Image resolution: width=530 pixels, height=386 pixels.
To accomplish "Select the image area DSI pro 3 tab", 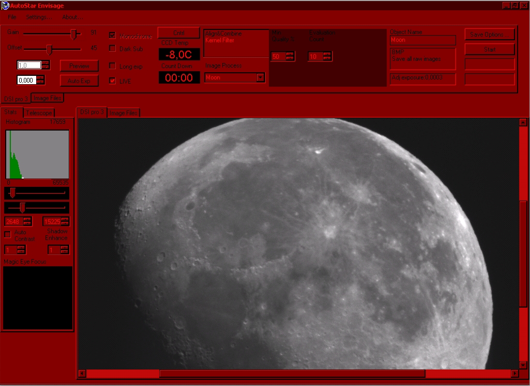I will pyautogui.click(x=92, y=112).
